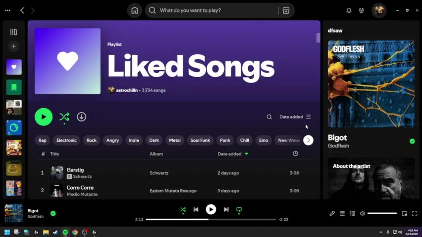Open Friend Activity icon
422x237 pixels.
point(362,11)
